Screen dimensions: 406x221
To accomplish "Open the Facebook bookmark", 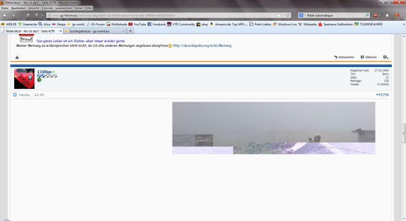I will 156,24.
